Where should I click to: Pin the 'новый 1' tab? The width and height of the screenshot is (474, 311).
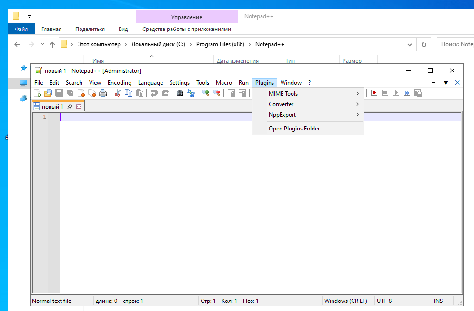click(70, 106)
